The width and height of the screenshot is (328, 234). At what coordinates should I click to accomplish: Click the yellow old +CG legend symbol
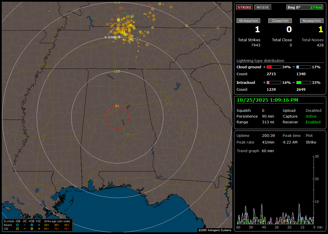[x=32, y=229]
